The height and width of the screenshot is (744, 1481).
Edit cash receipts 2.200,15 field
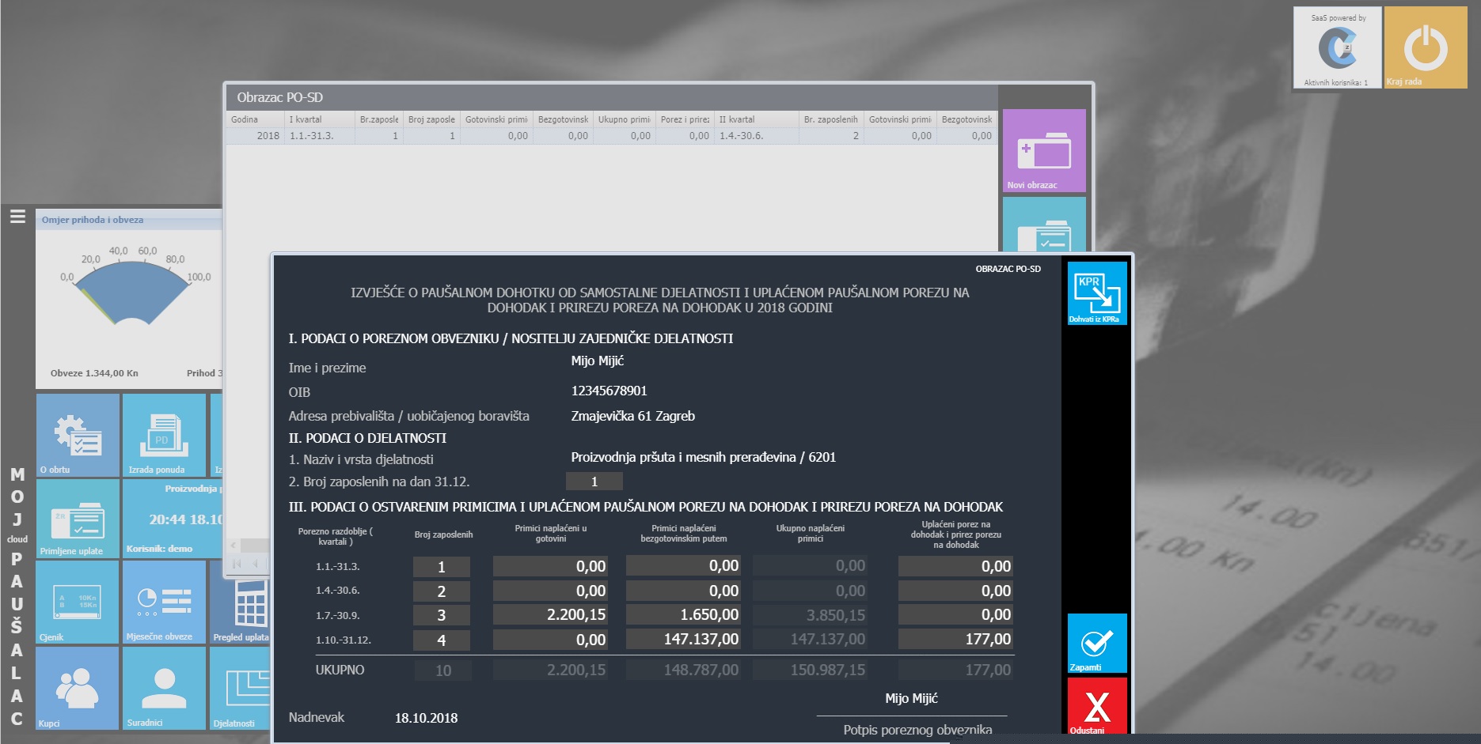[550, 614]
